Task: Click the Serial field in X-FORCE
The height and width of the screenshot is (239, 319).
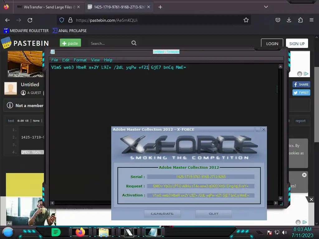Action: [201, 177]
